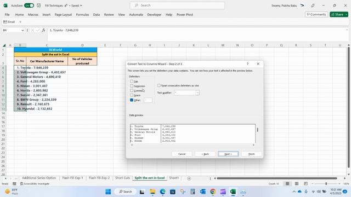Click the Back button in wizard
The width and height of the screenshot is (351, 197).
coord(205,154)
